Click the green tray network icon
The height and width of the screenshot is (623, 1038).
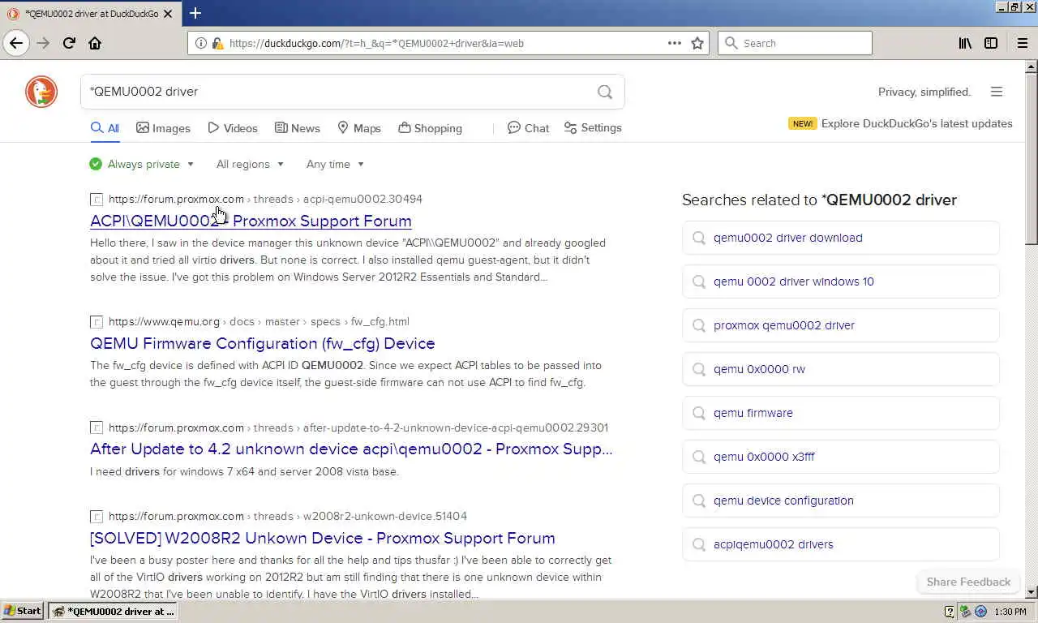(x=965, y=611)
